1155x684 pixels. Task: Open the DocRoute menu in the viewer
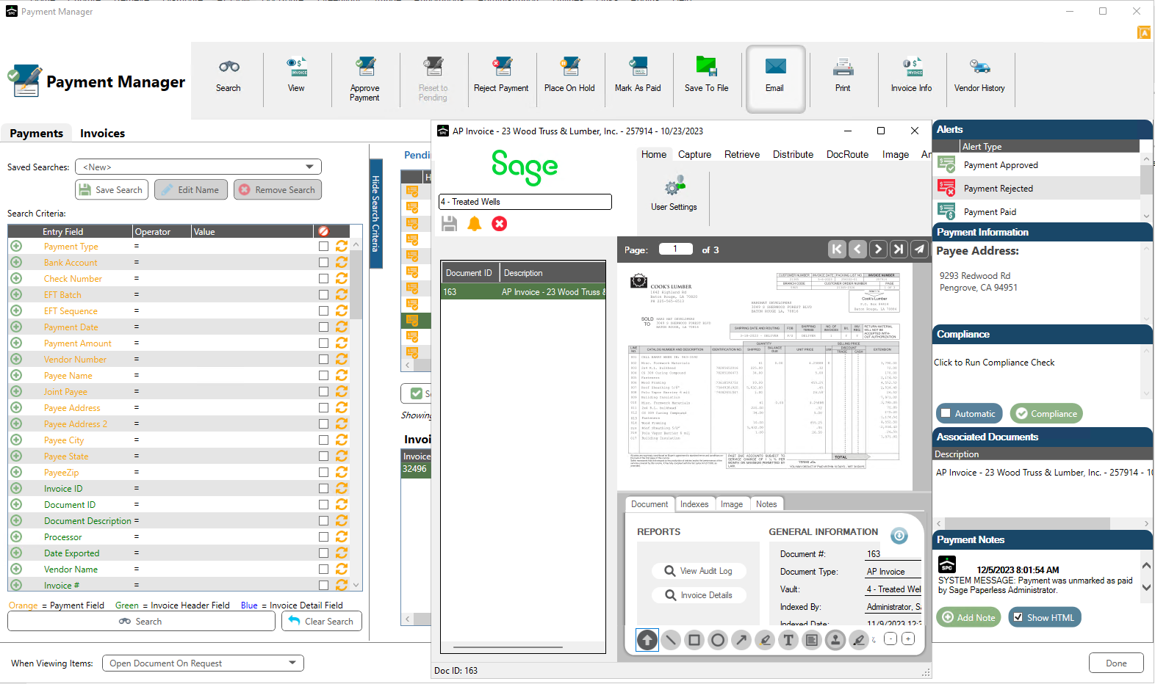(x=847, y=154)
